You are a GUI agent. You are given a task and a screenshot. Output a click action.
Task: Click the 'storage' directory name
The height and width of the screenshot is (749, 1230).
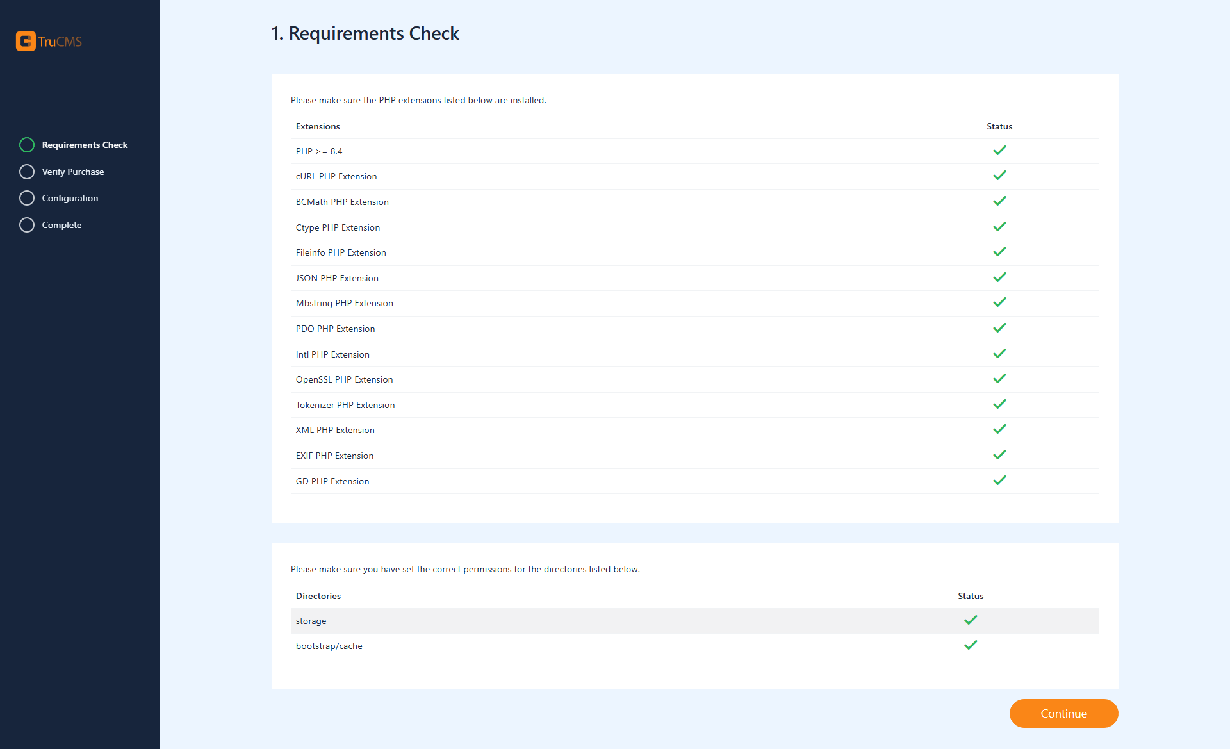point(311,621)
